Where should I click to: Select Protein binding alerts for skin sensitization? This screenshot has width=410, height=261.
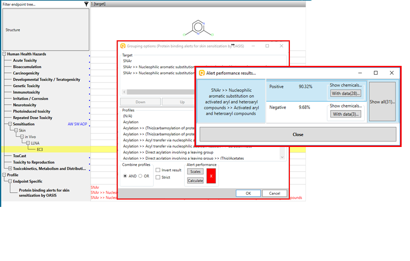[x=44, y=193]
